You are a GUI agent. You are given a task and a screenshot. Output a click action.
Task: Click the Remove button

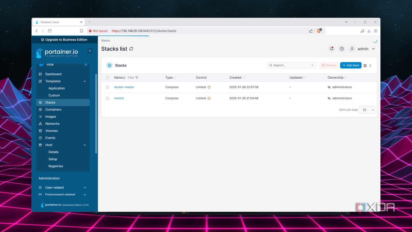pyautogui.click(x=329, y=65)
